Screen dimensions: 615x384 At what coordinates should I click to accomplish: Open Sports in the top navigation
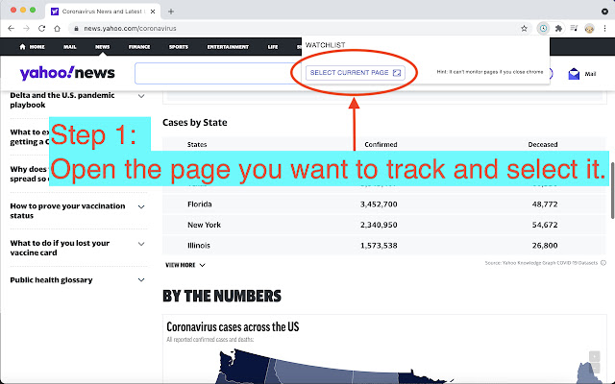[x=179, y=47]
